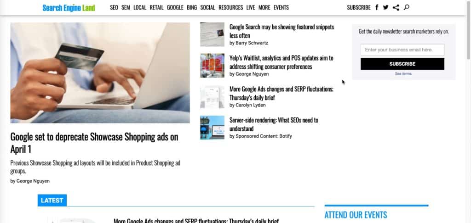Click the business email input field

click(402, 50)
